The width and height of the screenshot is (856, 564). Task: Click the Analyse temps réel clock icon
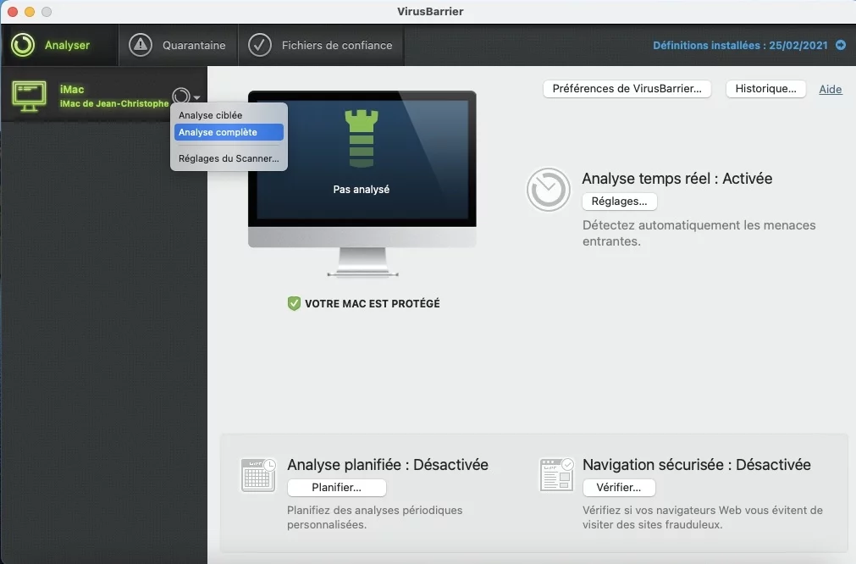(548, 190)
